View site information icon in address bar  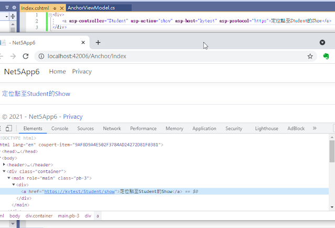click(x=41, y=56)
